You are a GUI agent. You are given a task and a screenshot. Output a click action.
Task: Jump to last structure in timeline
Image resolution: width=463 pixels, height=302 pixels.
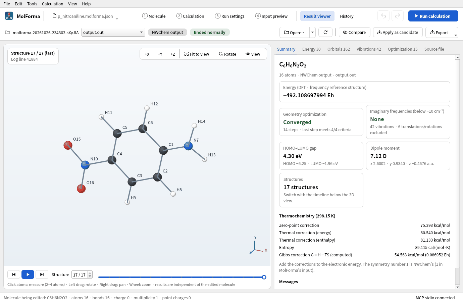(42, 274)
